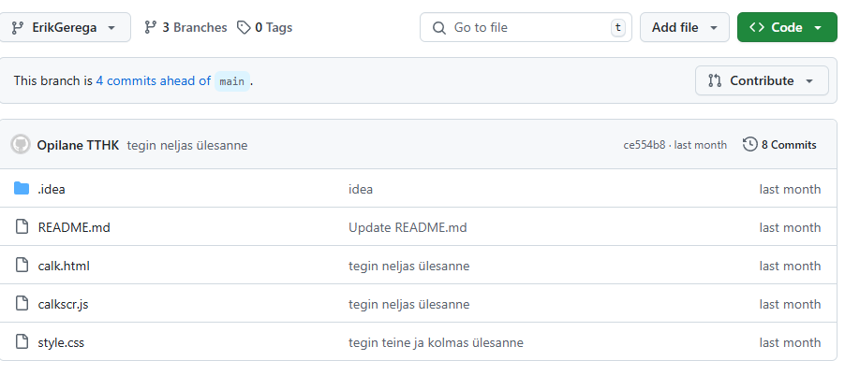Click last month timestamp in calk.html row
The width and height of the screenshot is (845, 375).
tap(790, 266)
